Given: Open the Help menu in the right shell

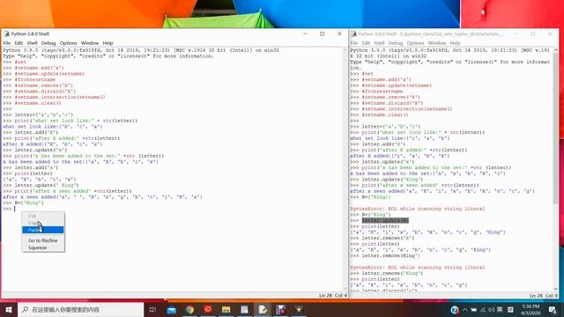Looking at the screenshot, I should [455, 43].
